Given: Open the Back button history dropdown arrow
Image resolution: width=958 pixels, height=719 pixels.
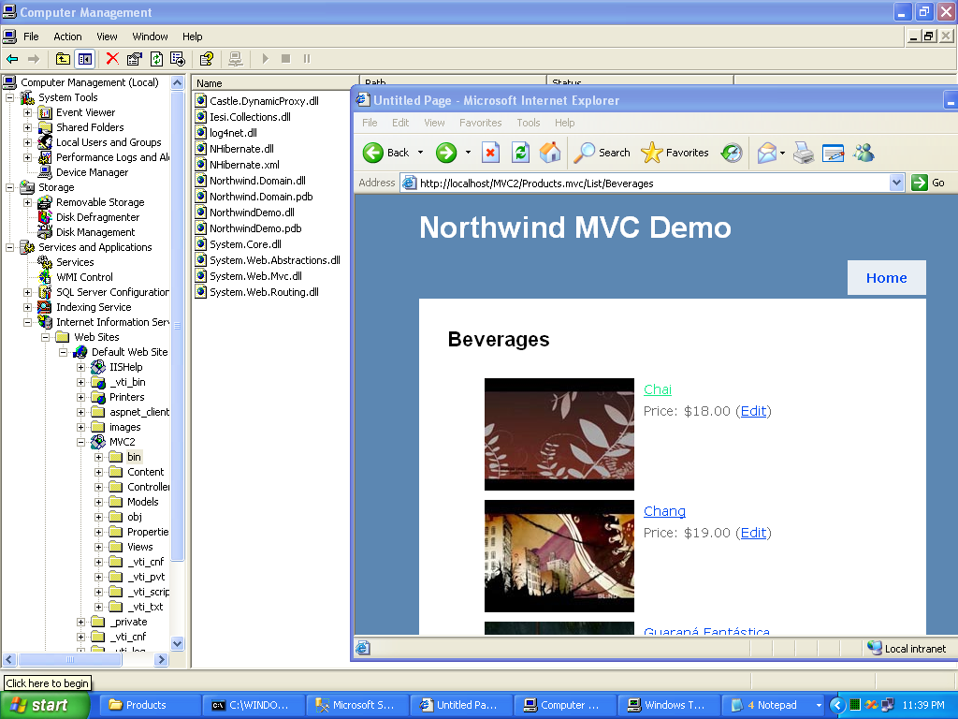Looking at the screenshot, I should tap(420, 153).
